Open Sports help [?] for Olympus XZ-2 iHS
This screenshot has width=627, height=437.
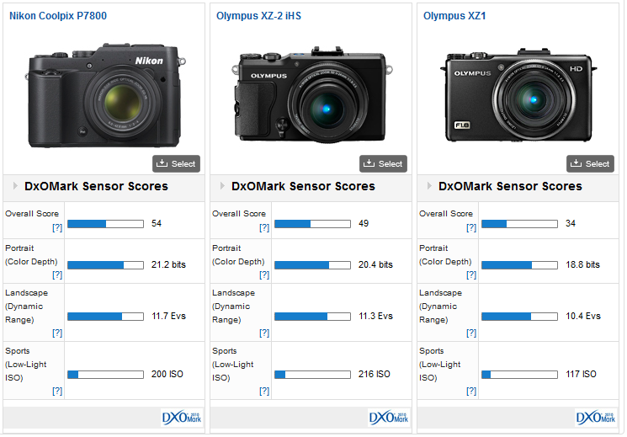click(264, 391)
